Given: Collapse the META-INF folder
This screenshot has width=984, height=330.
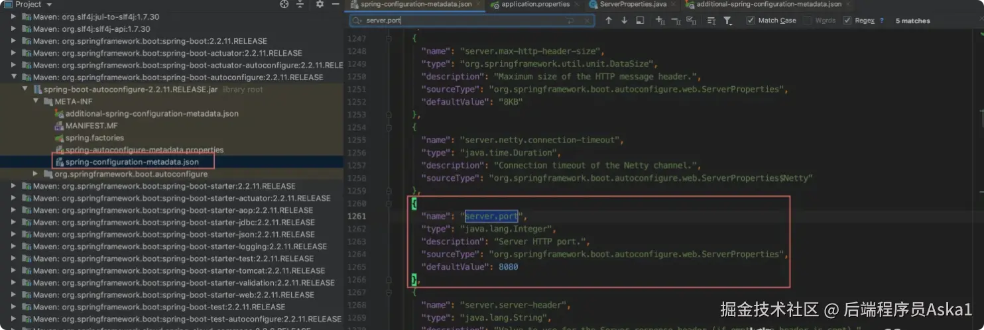Looking at the screenshot, I should click(x=36, y=101).
